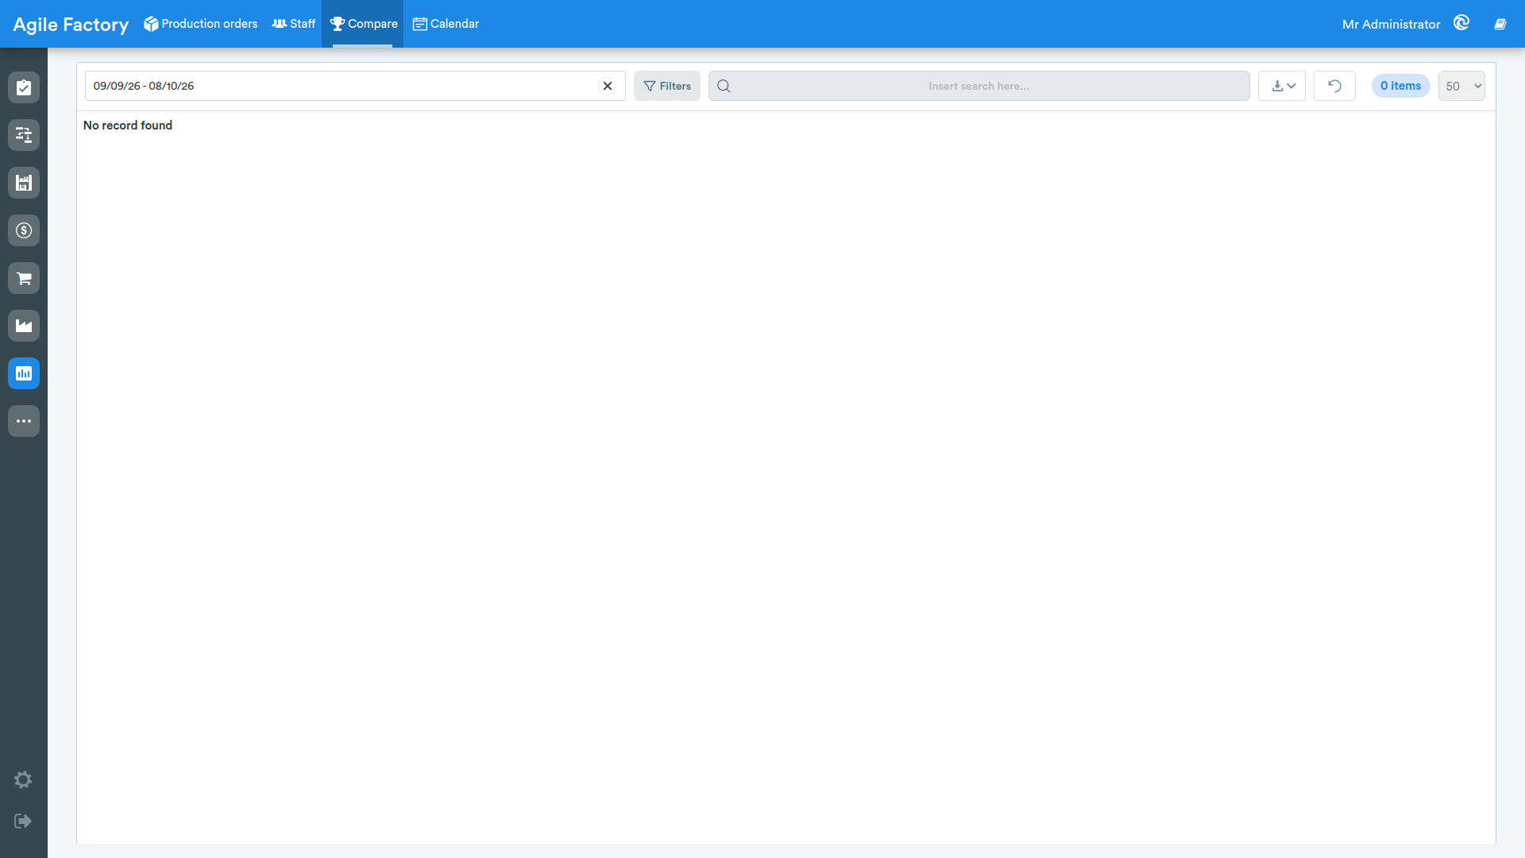Open the settings gear in sidebar
This screenshot has width=1525, height=858.
23,779
